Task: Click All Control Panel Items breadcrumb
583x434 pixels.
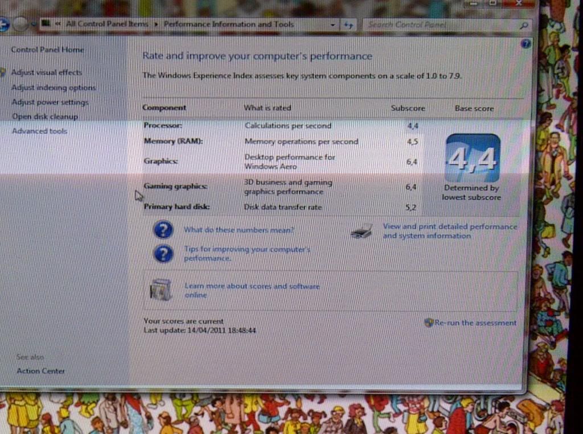Action: 107,24
